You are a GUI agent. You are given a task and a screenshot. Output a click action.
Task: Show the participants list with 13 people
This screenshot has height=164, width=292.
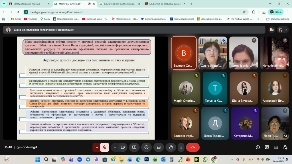[283, 30]
